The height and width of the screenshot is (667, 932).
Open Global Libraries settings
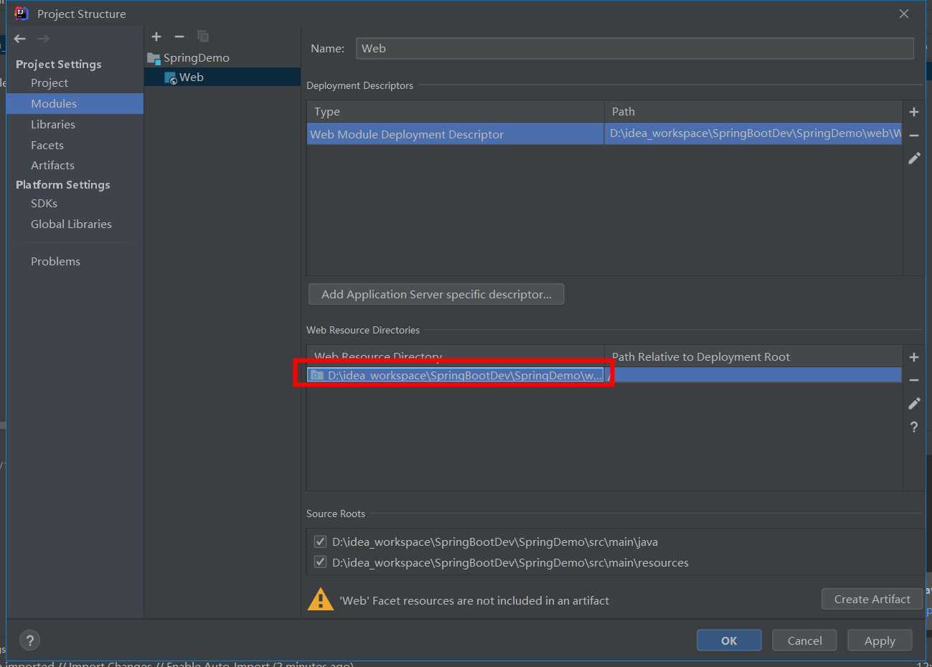tap(71, 224)
